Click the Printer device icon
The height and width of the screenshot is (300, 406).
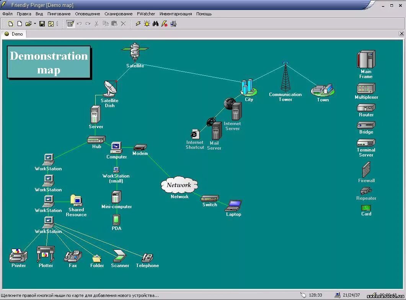click(18, 255)
